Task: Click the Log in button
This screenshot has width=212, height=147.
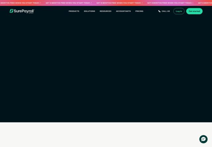Action: pyautogui.click(x=179, y=11)
